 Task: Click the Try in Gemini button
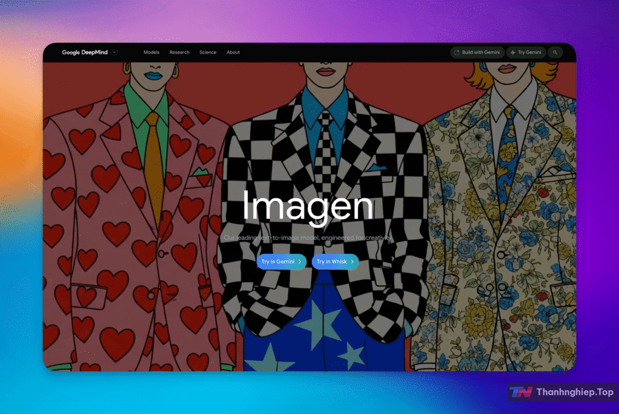coord(282,262)
